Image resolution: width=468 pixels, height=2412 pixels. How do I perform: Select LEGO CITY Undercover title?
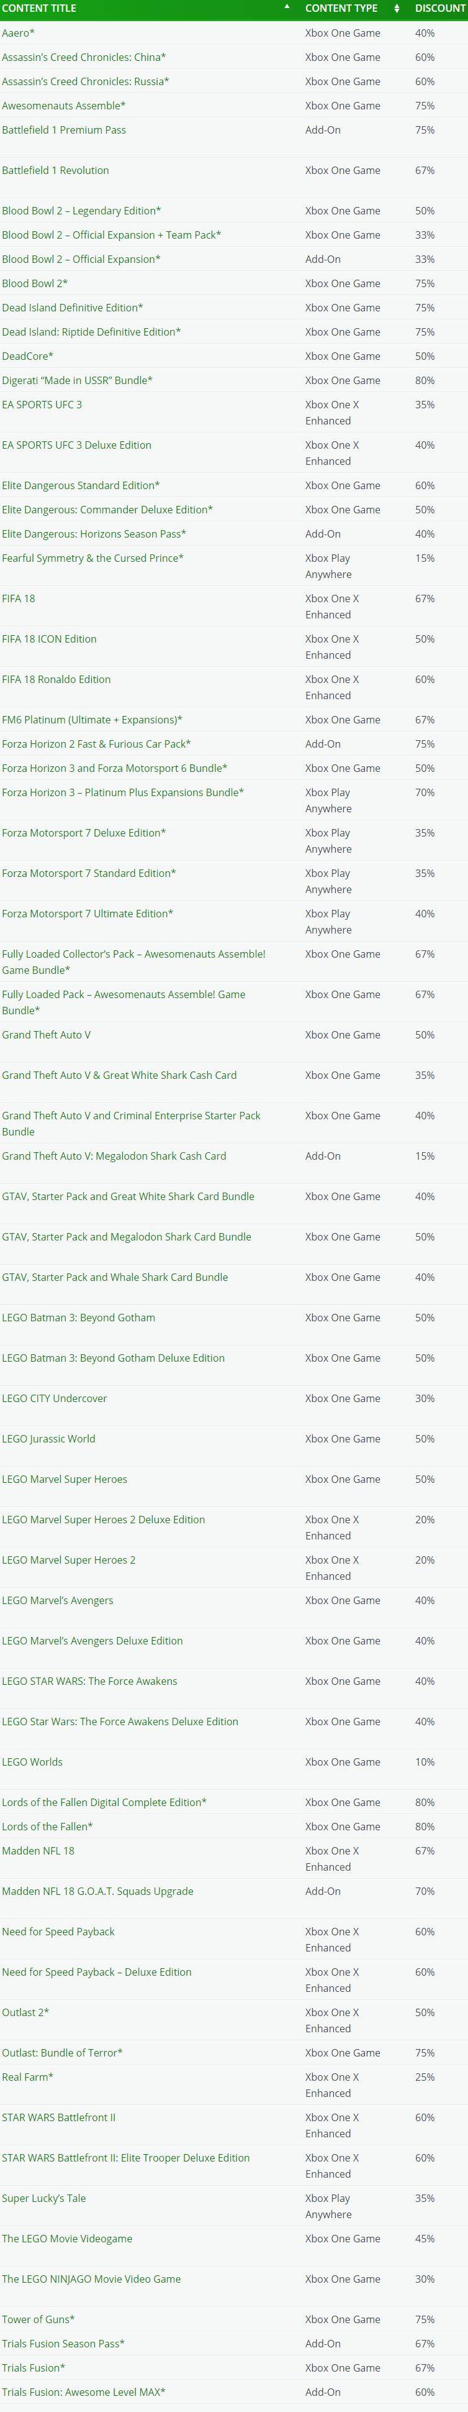[x=54, y=1398]
